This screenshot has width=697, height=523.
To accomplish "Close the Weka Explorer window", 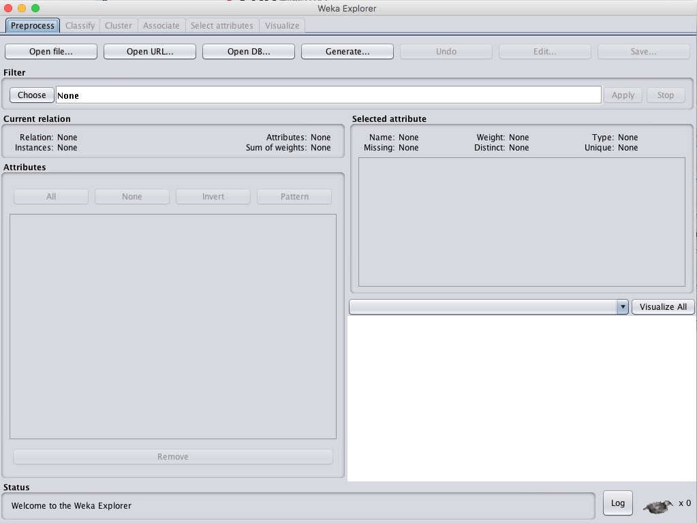I will [8, 8].
